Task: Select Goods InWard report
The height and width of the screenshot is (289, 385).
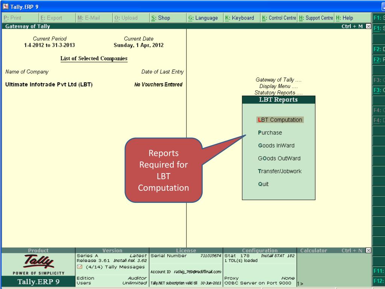Action: (276, 146)
